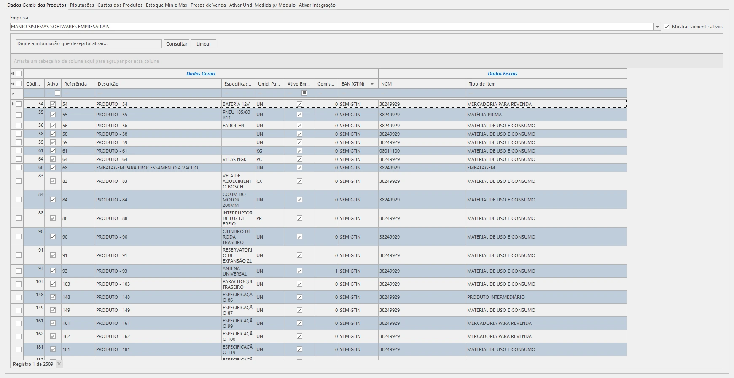The image size is (734, 378).
Task: Click the equals filter operator under Descrição column
Action: pos(100,93)
